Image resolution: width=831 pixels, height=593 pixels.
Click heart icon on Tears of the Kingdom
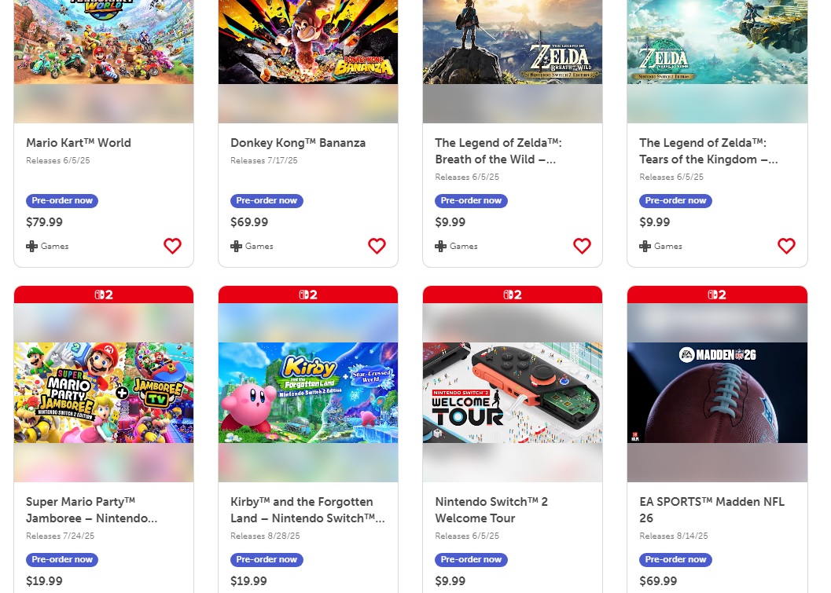(786, 246)
